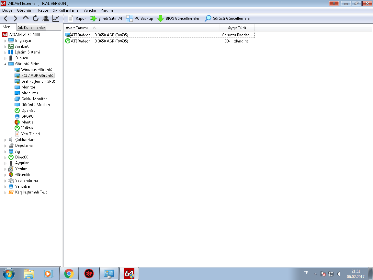Open Sürücü Güncellemeleri

click(228, 18)
